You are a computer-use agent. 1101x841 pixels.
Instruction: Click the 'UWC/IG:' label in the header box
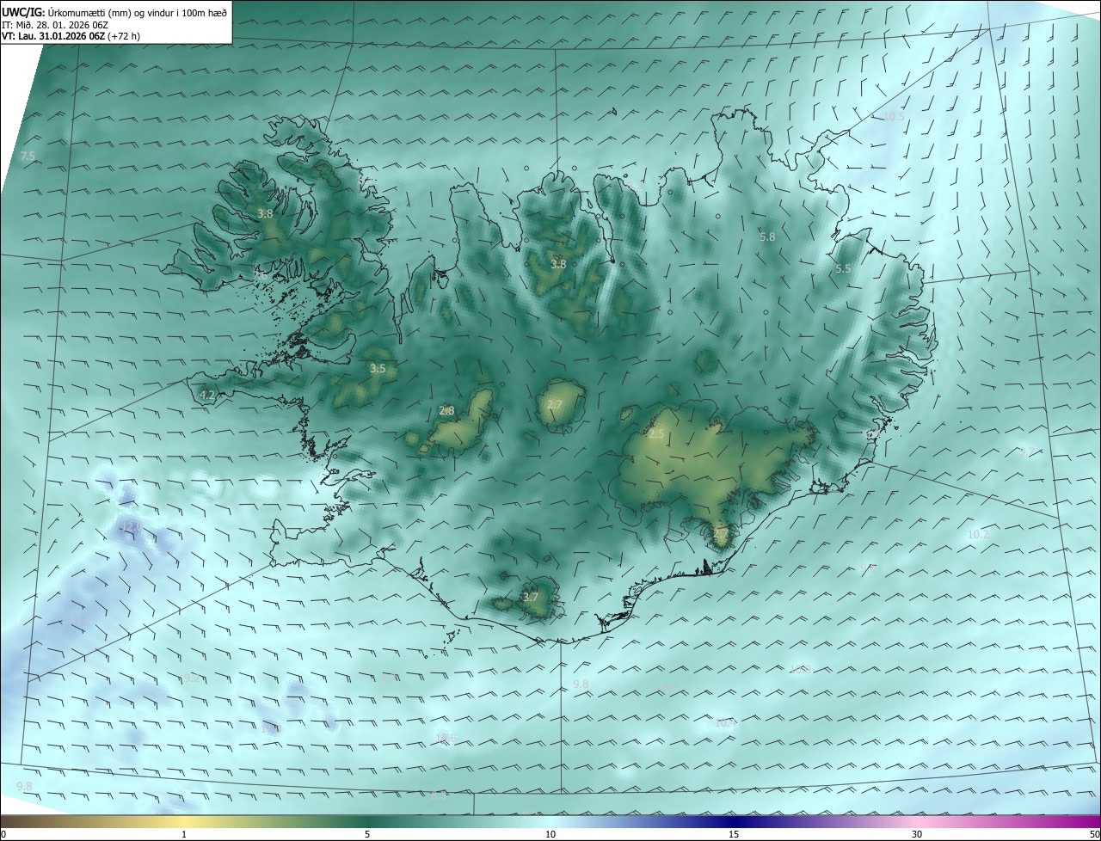(23, 12)
